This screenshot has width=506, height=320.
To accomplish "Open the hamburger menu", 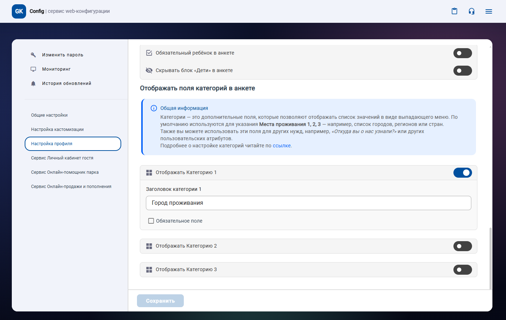I will pyautogui.click(x=488, y=11).
